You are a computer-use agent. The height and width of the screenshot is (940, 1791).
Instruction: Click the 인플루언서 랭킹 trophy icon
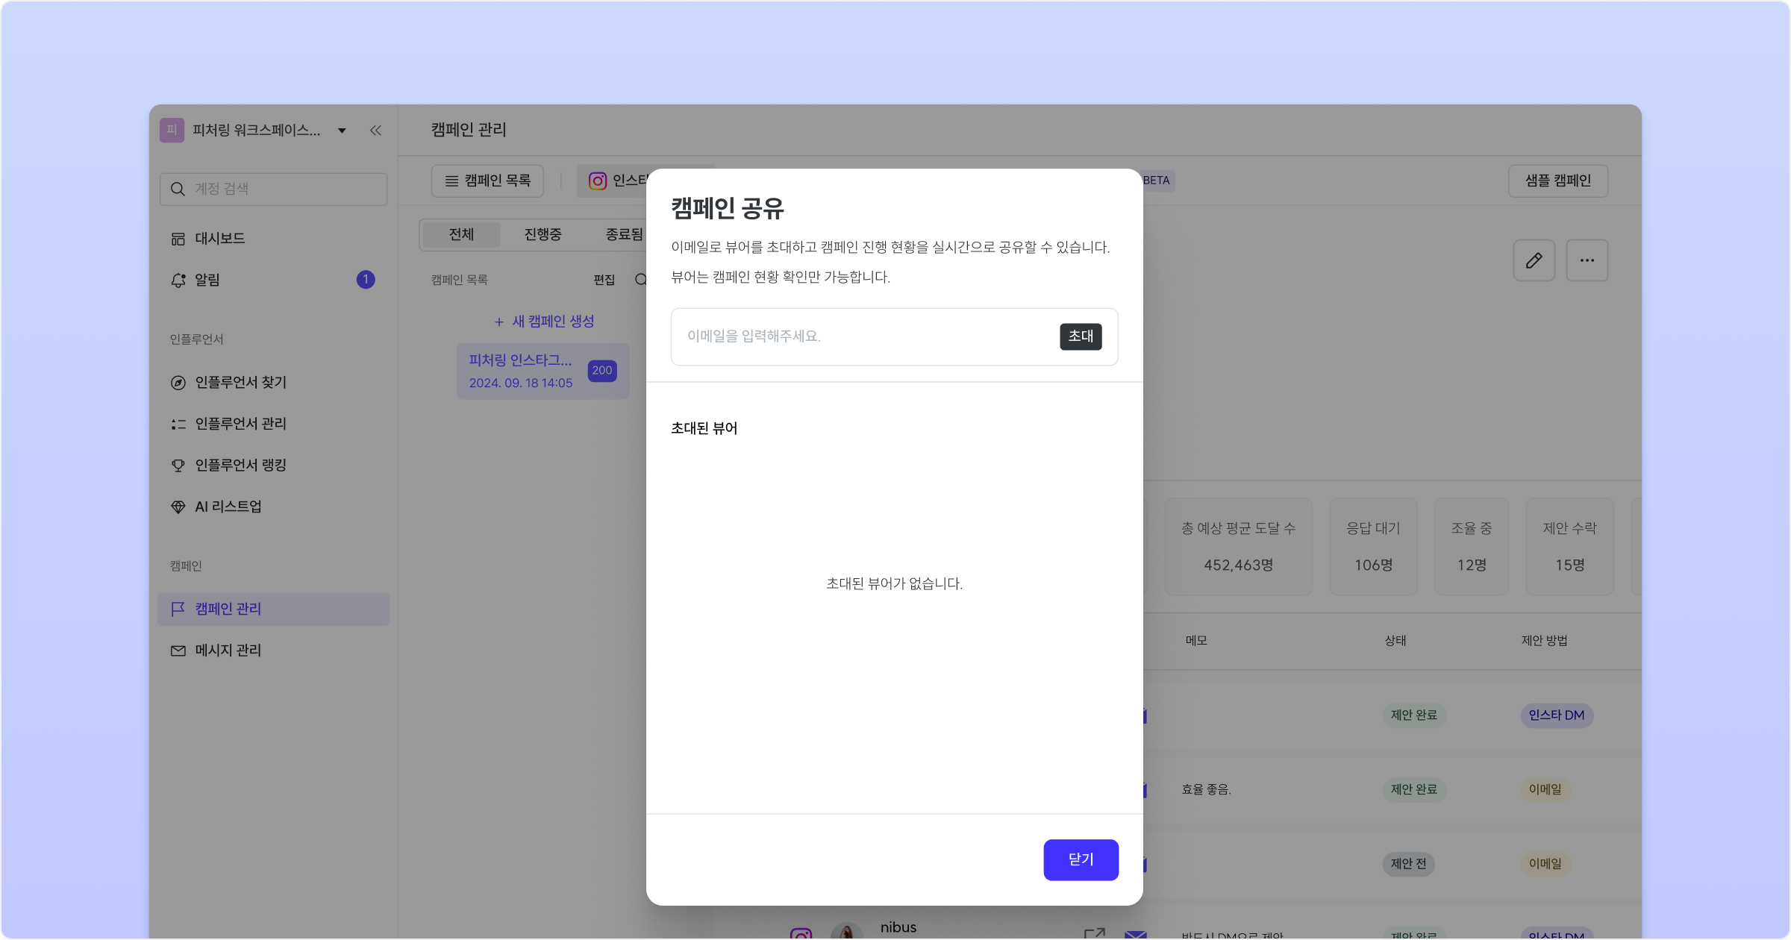tap(178, 466)
